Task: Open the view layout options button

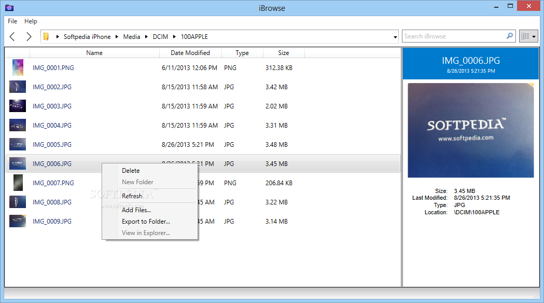Action: pyautogui.click(x=528, y=36)
